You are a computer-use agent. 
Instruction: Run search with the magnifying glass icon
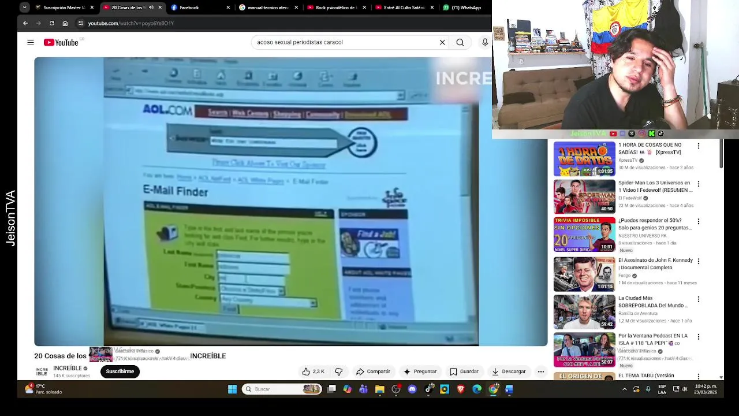pyautogui.click(x=460, y=42)
